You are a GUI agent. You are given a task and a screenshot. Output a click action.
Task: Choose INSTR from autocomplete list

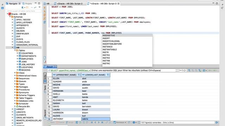tap(105, 52)
